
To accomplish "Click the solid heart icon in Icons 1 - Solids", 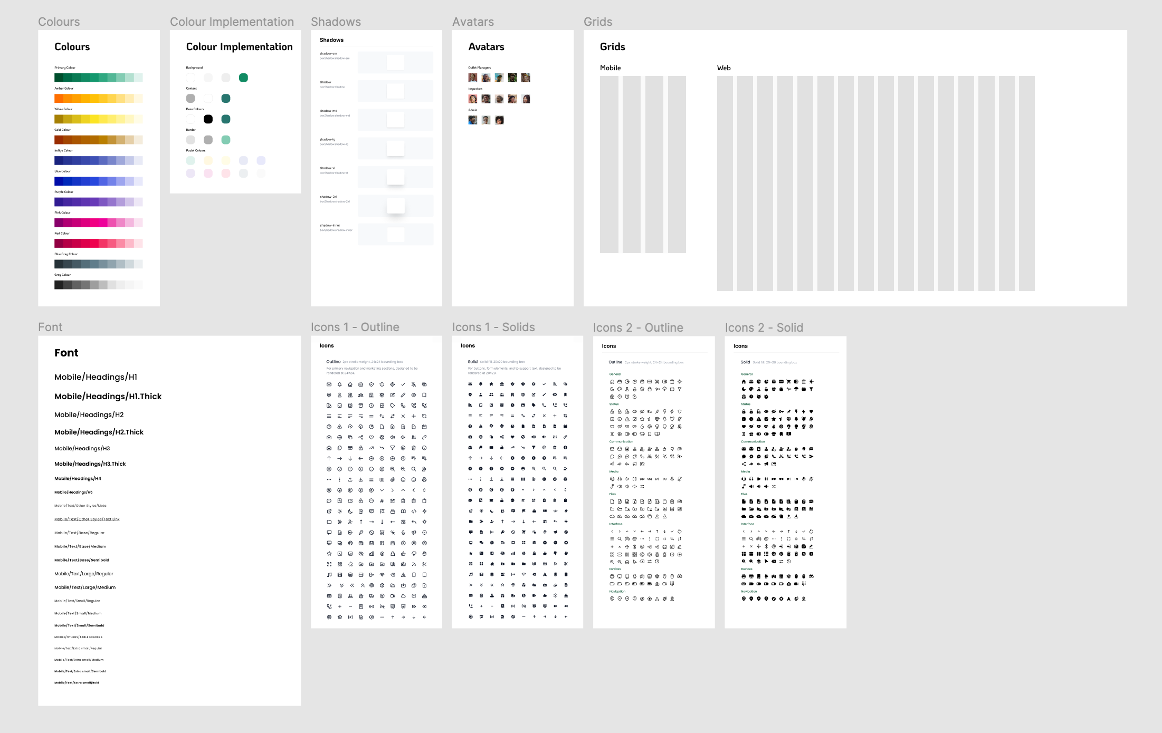I will 512,437.
